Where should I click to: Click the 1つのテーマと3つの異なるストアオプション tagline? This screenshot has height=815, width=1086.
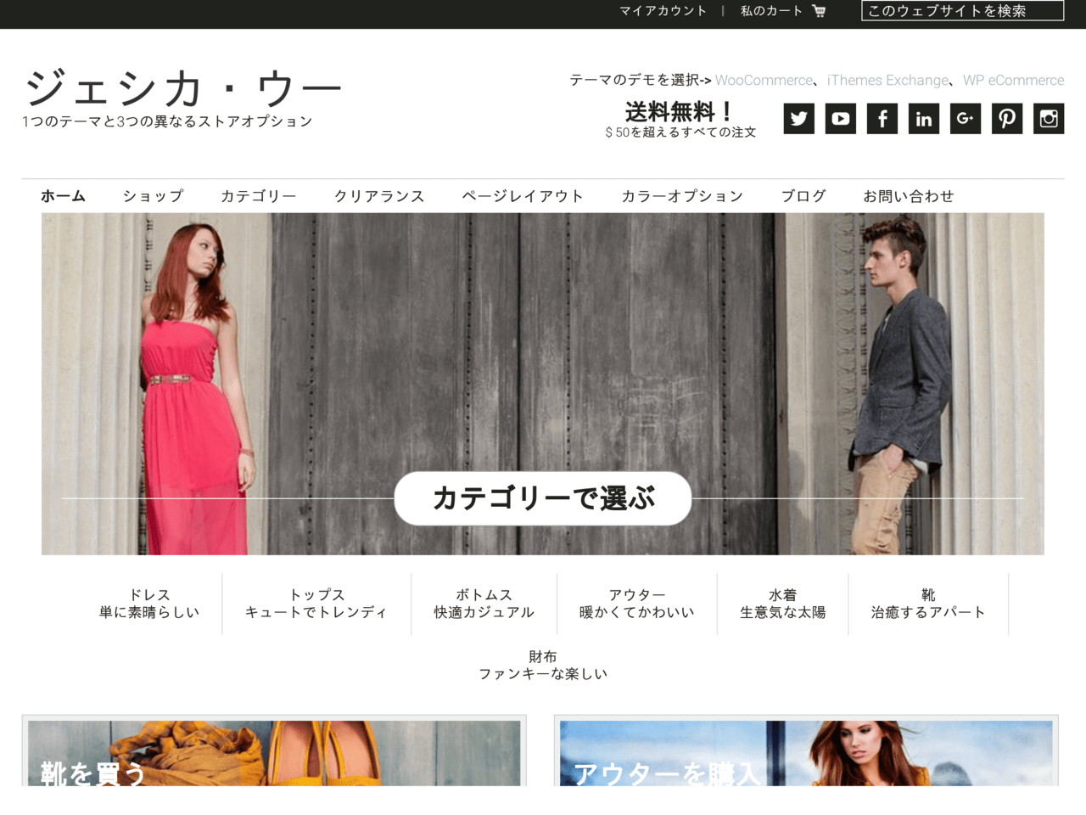(168, 121)
